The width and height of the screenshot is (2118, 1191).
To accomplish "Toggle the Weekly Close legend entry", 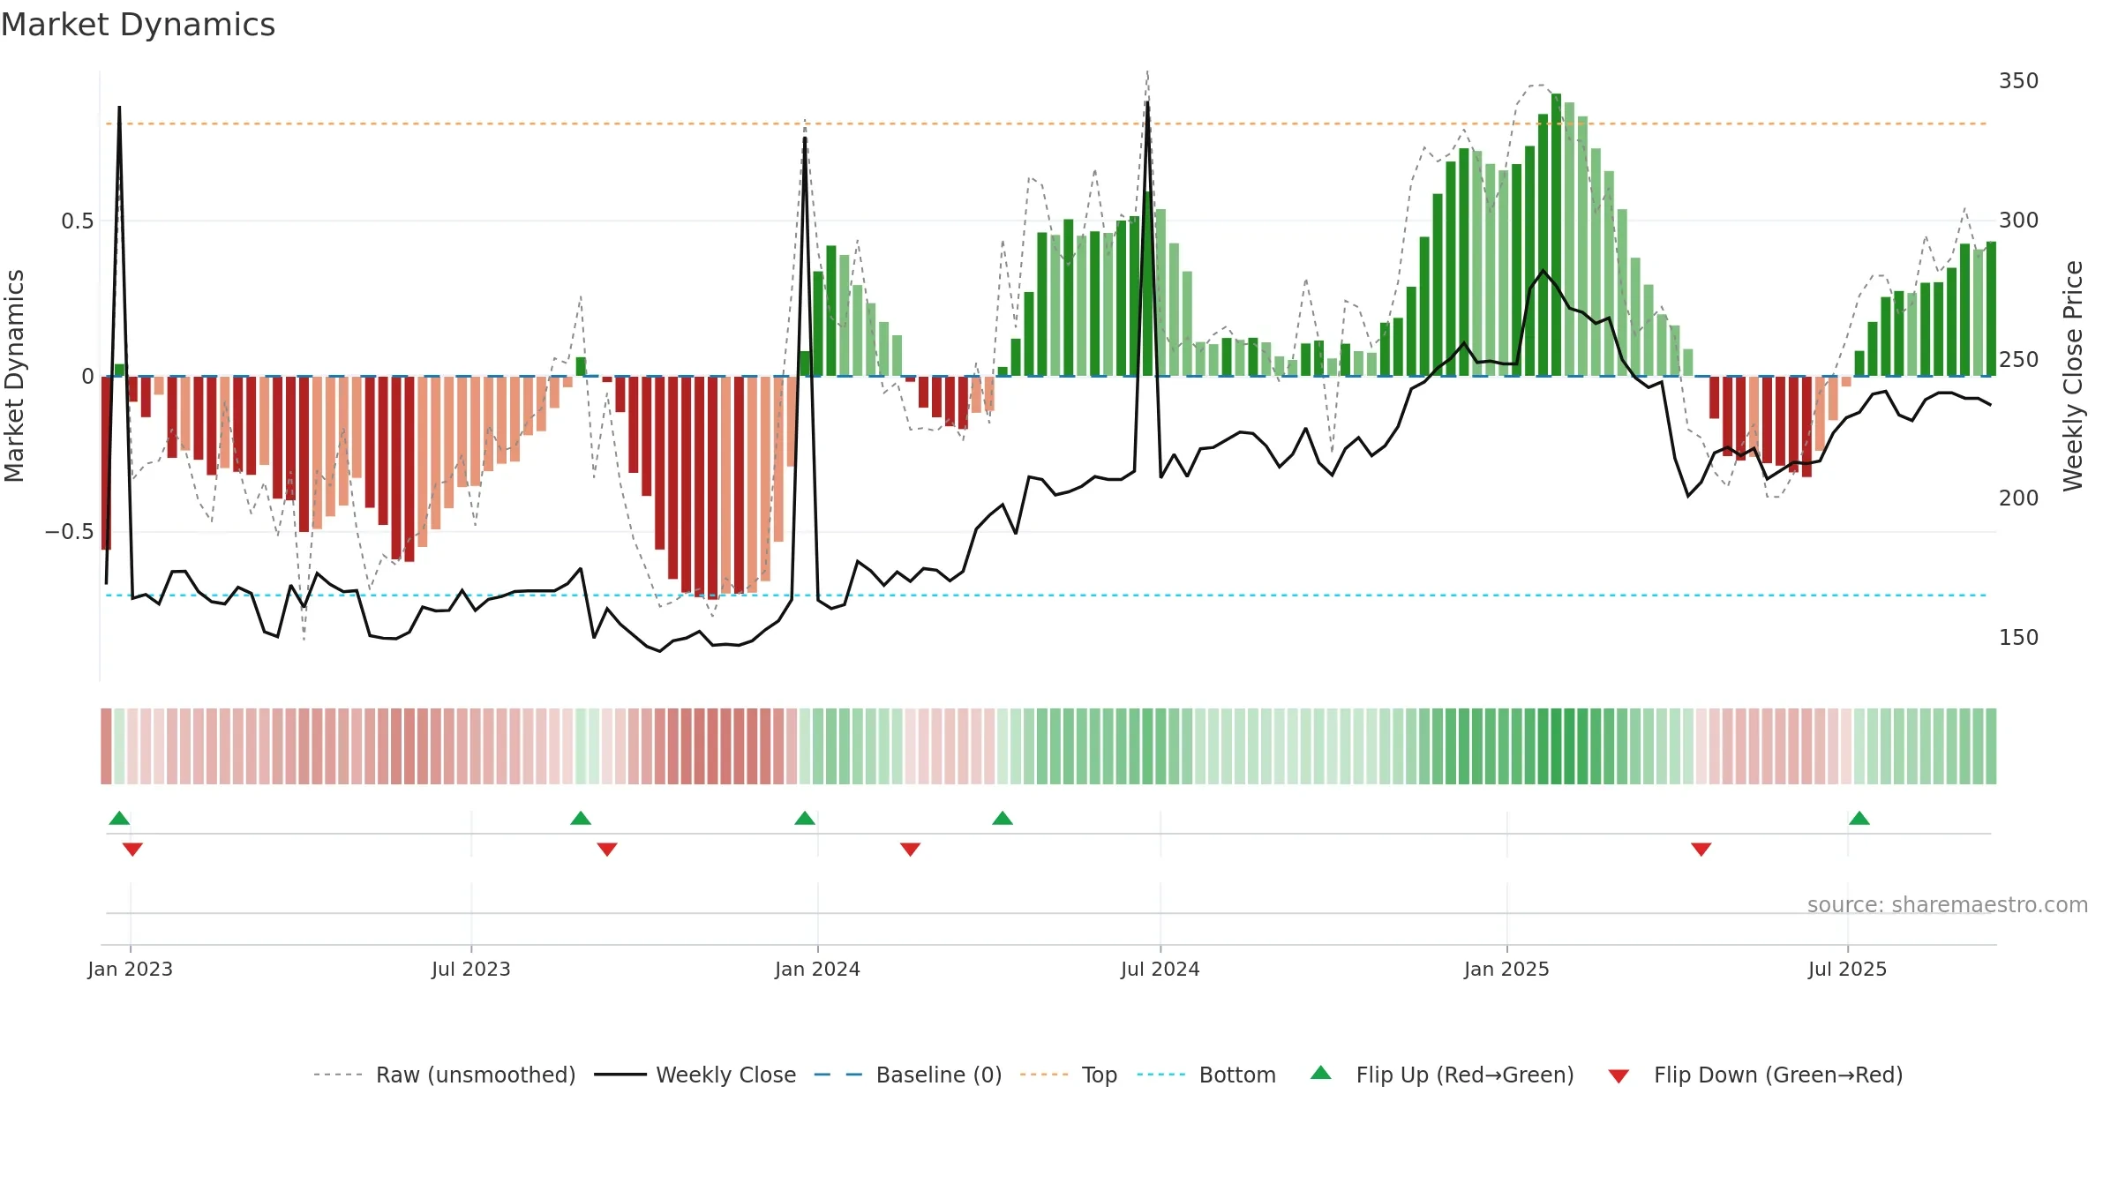I will click(695, 1075).
